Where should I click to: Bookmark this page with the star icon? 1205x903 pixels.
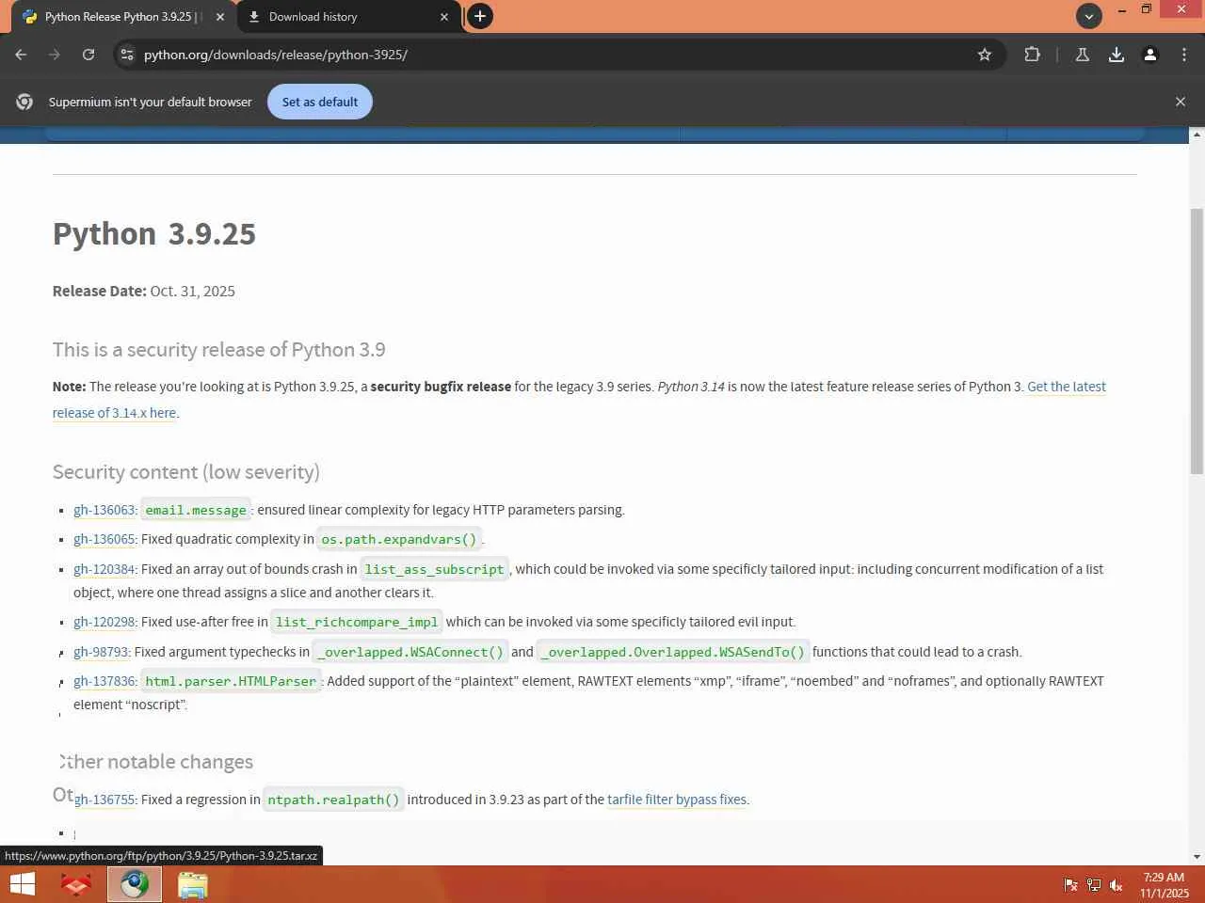click(985, 55)
